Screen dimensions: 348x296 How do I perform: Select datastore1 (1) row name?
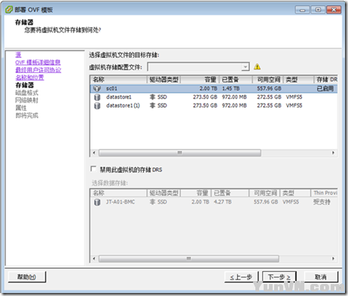[123, 105]
